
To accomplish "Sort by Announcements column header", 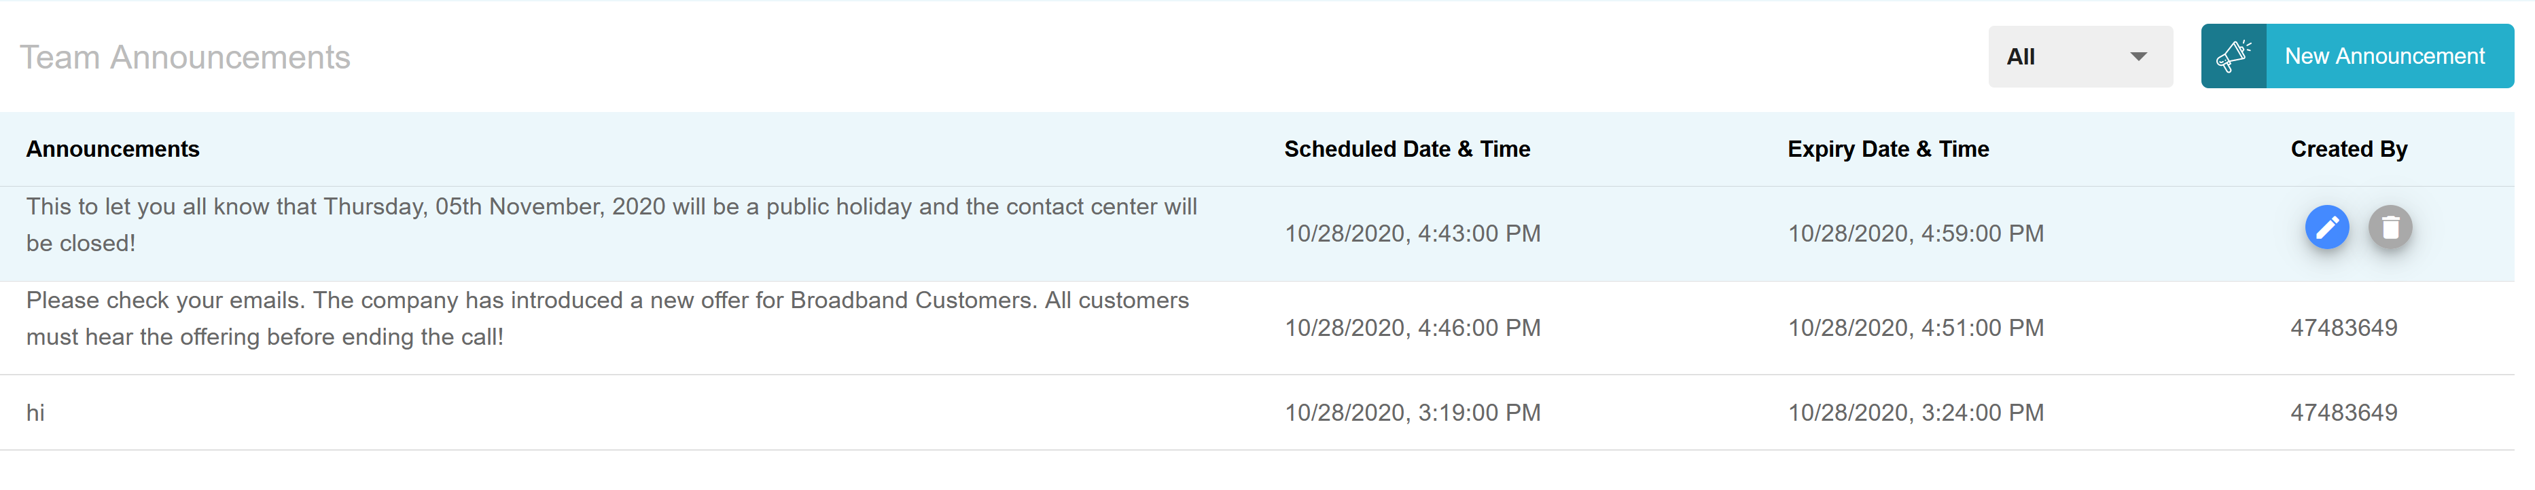I will [112, 149].
